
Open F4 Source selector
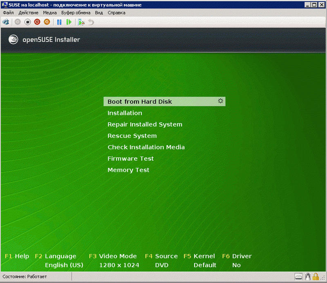[161, 256]
